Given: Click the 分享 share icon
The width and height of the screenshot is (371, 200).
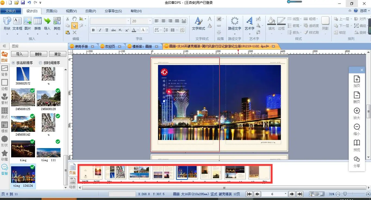Looking at the screenshot, I should (357, 159).
